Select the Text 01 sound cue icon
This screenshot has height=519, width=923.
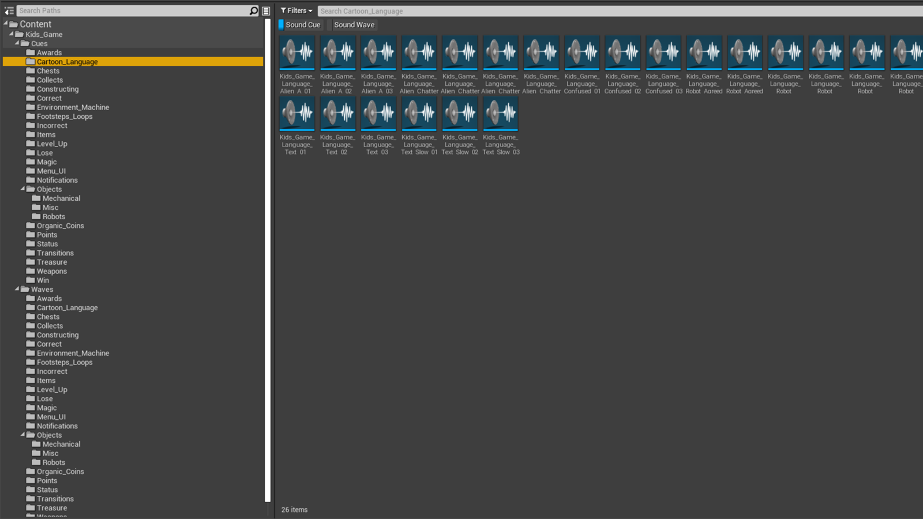[x=297, y=114]
